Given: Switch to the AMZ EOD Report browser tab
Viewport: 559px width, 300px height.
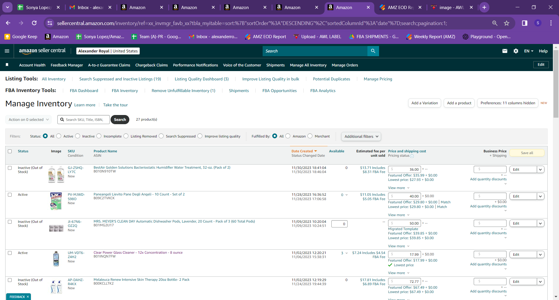Looking at the screenshot, I should 401,7.
